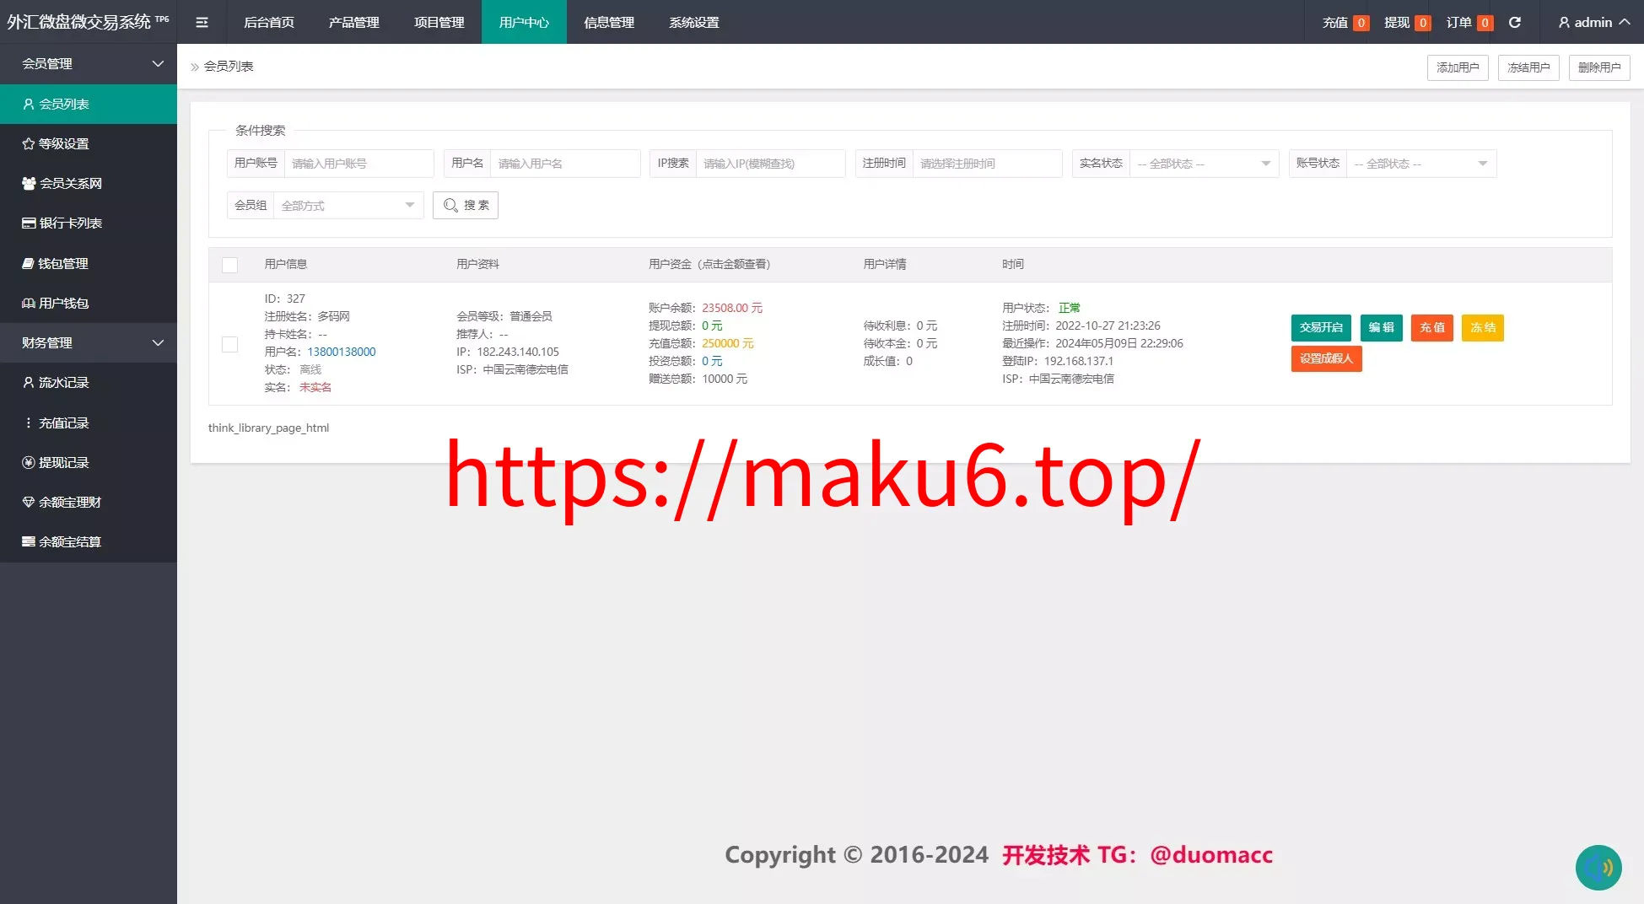Click recharge total 250000 元

tap(728, 343)
